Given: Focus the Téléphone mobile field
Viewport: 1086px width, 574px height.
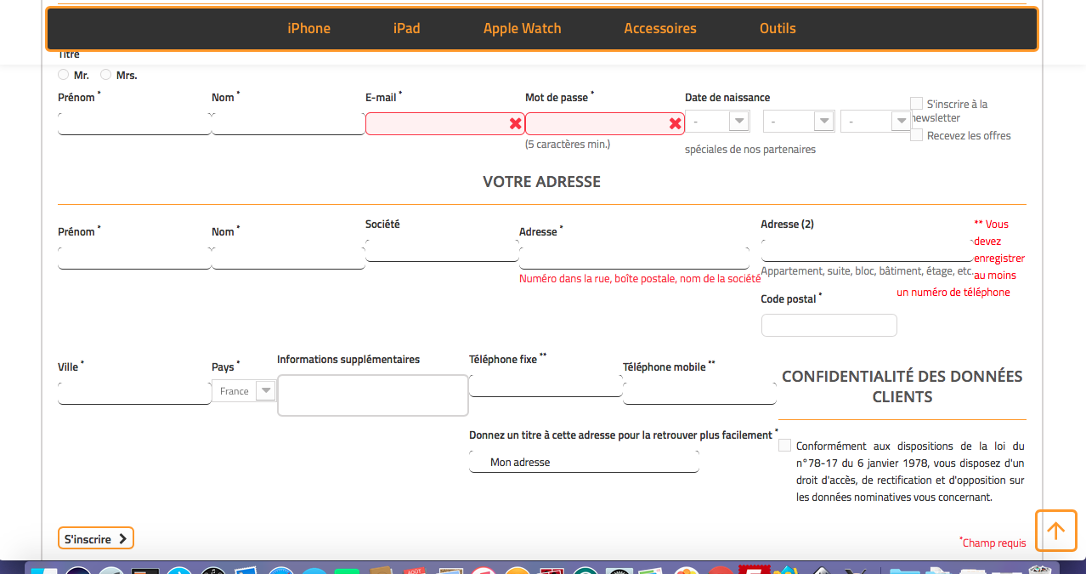Looking at the screenshot, I should click(x=699, y=393).
